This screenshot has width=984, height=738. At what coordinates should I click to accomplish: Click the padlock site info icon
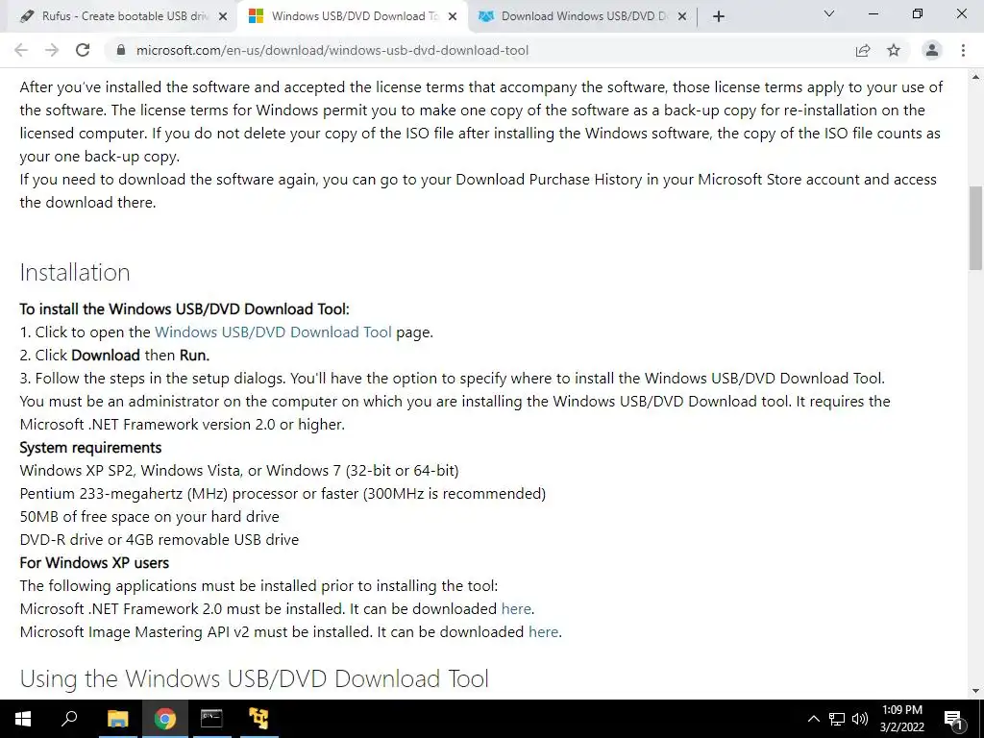click(x=120, y=50)
